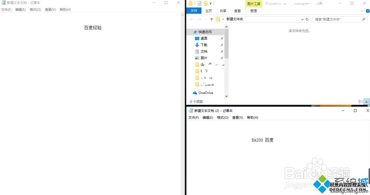The height and width of the screenshot is (195, 370).
Task: Open Explorer Help blue question icon
Action: coord(368,11)
